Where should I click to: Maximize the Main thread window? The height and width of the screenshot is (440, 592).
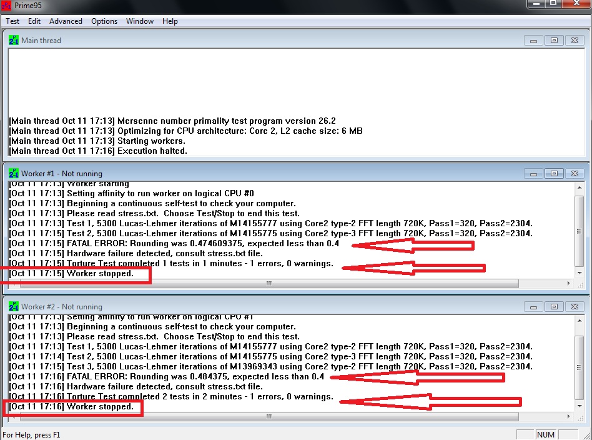pos(554,41)
